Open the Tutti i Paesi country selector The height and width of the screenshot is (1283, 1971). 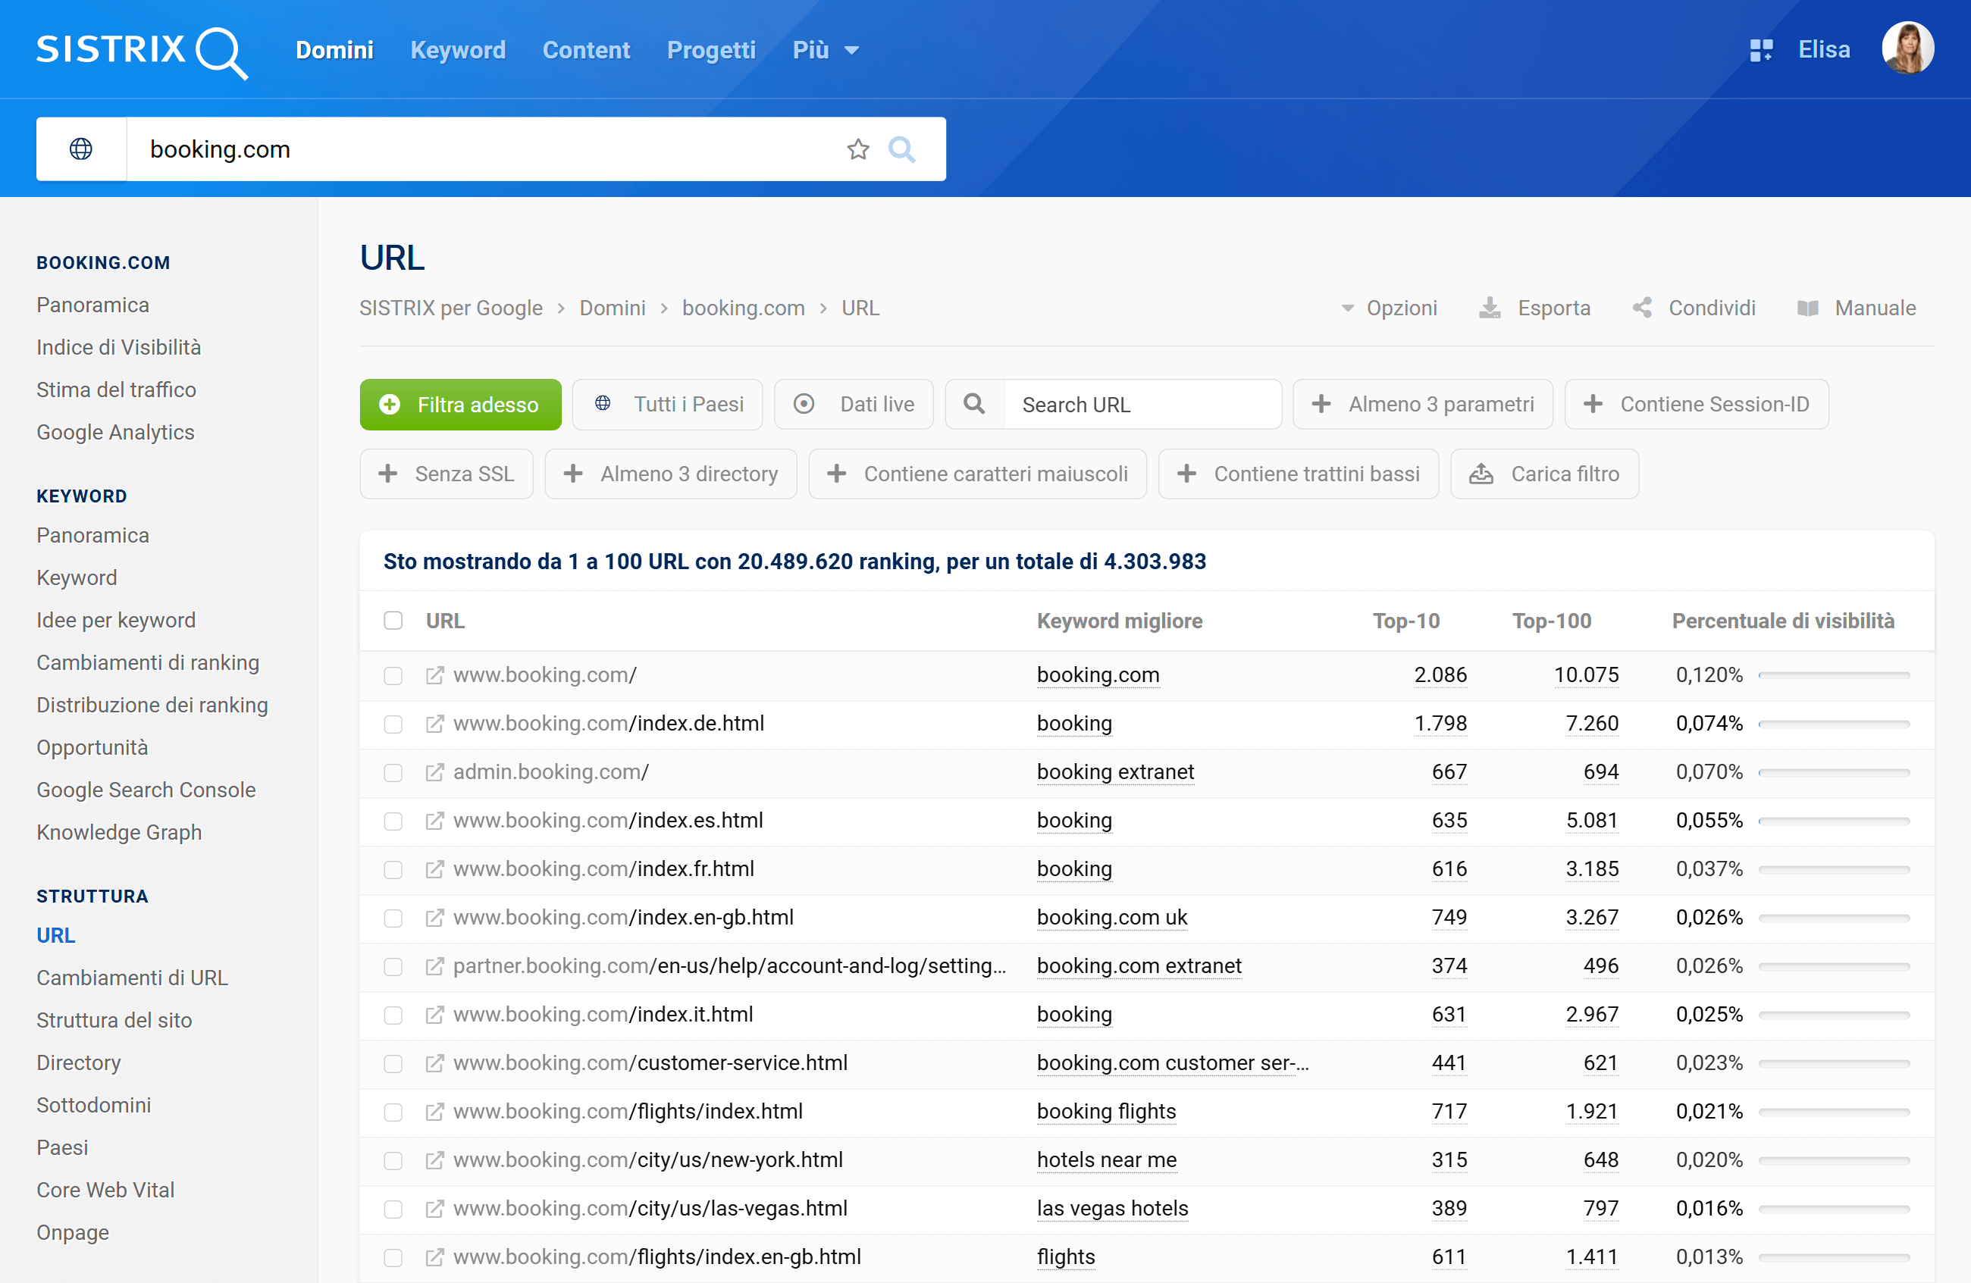coord(668,404)
